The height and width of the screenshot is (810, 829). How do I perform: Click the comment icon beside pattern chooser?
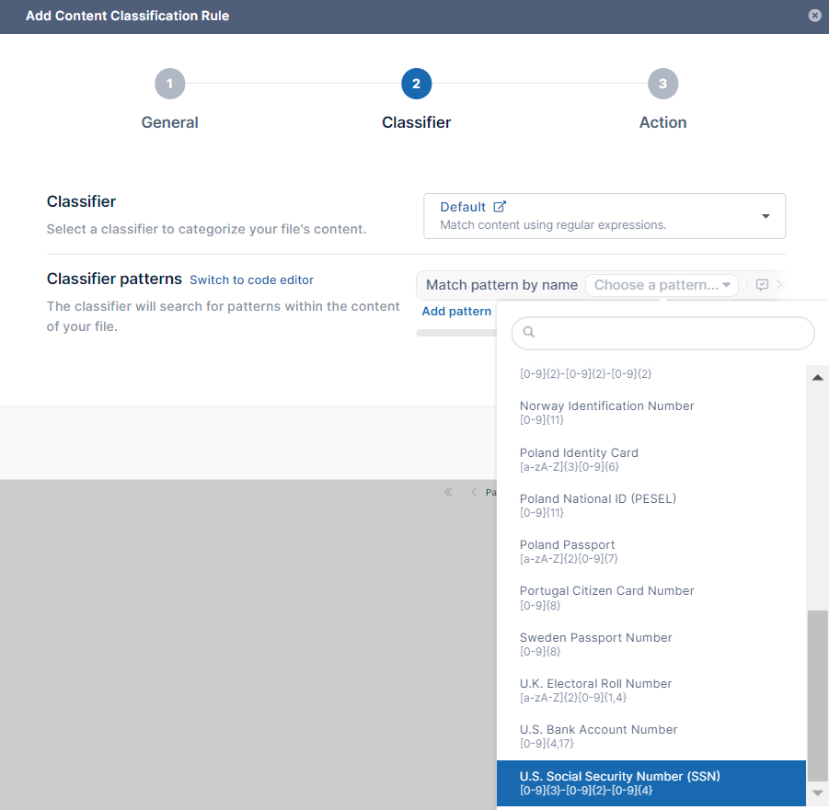(762, 285)
